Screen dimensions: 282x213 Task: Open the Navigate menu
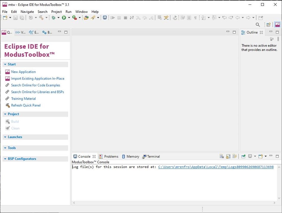click(27, 12)
